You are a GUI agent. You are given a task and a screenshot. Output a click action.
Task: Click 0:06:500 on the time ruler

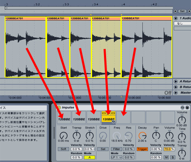click(165, 98)
